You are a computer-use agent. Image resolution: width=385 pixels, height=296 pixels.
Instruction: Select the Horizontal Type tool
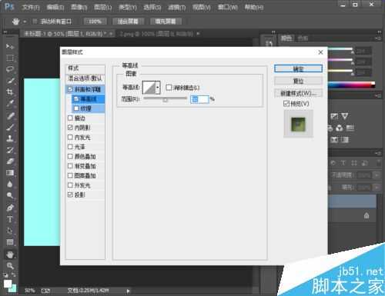click(x=10, y=219)
